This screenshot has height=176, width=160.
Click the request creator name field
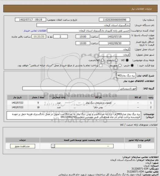pos(89,31)
